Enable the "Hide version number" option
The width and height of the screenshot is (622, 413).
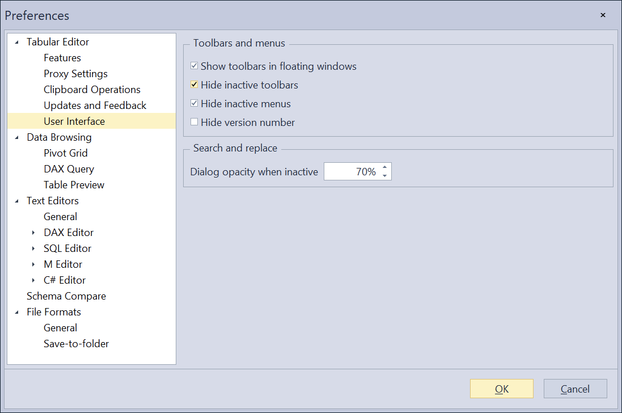coord(194,123)
